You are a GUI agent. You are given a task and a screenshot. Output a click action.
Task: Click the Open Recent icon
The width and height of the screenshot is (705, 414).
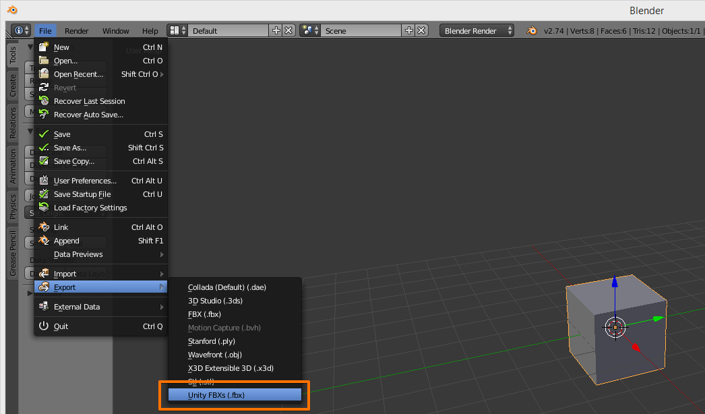pyautogui.click(x=44, y=73)
